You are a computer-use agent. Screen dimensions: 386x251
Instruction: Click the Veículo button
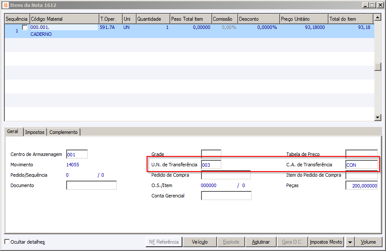click(200, 242)
